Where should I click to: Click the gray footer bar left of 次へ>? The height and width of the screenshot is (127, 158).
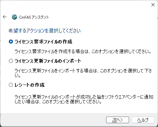pos(53,120)
